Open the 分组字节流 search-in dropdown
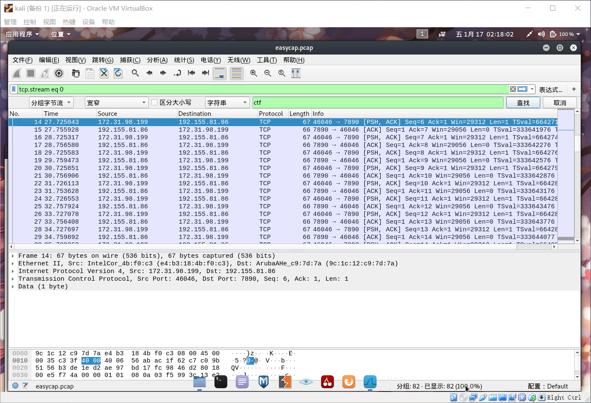Screen dimensions: 591x403 click(x=51, y=103)
